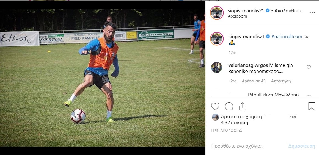
Task: Open the Apeldoorn location link
Action: tap(237, 16)
